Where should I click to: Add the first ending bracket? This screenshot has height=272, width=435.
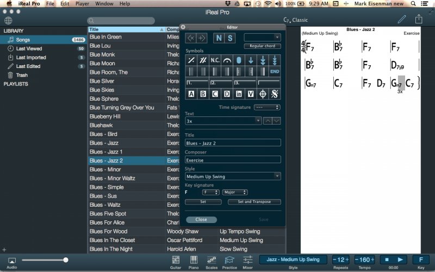197,83
